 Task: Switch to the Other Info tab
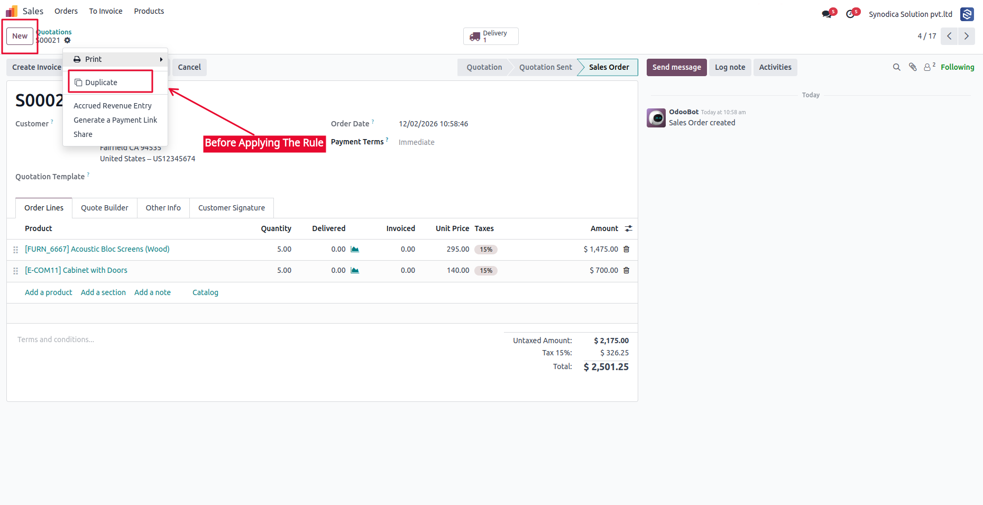(163, 208)
